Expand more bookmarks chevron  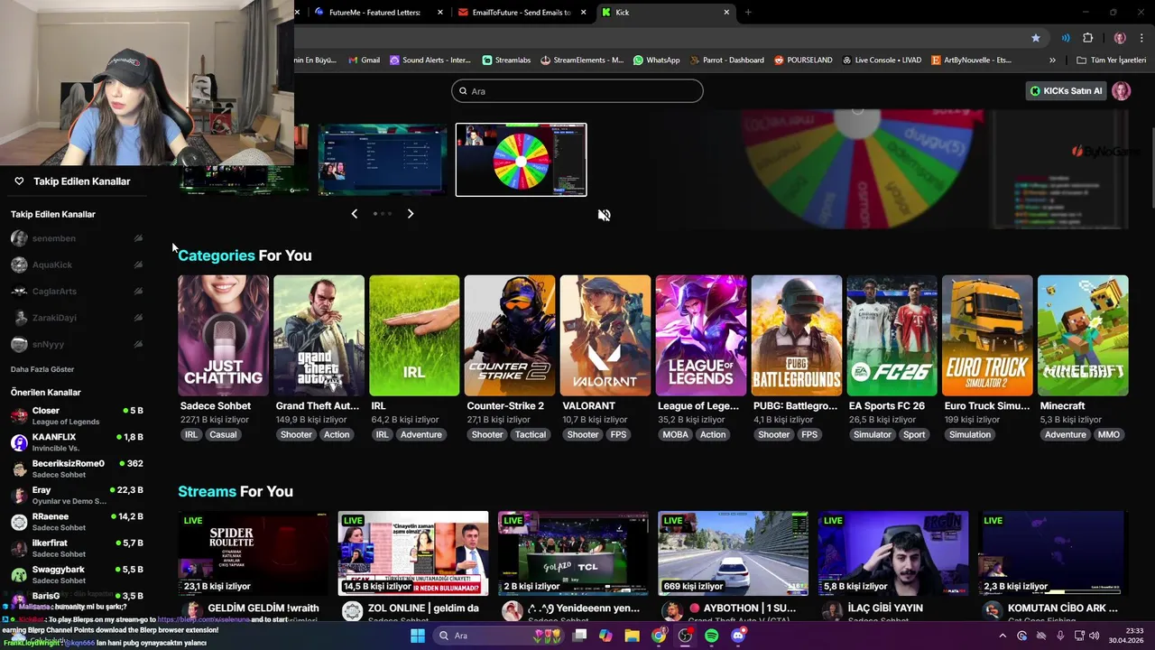(1052, 60)
